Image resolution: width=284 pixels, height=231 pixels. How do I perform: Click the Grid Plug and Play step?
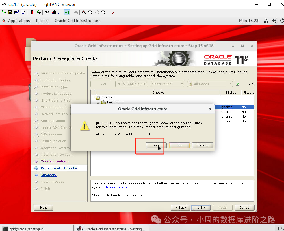coord(55,100)
